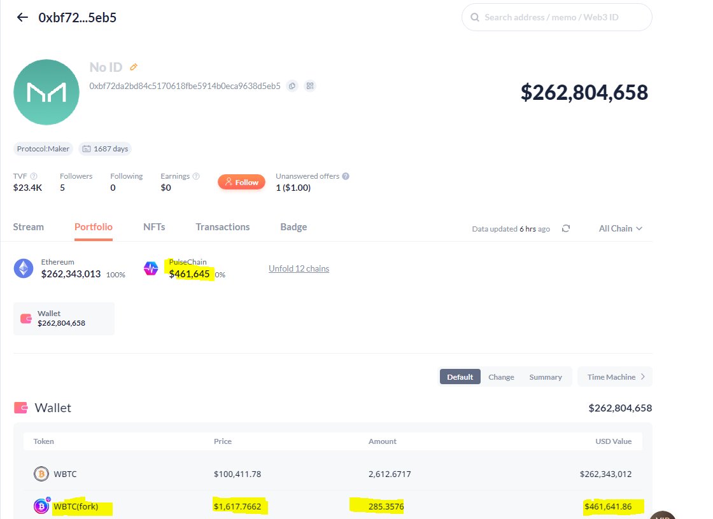713x519 pixels.
Task: Click the WBTC price $100,411.78
Action: (x=237, y=474)
